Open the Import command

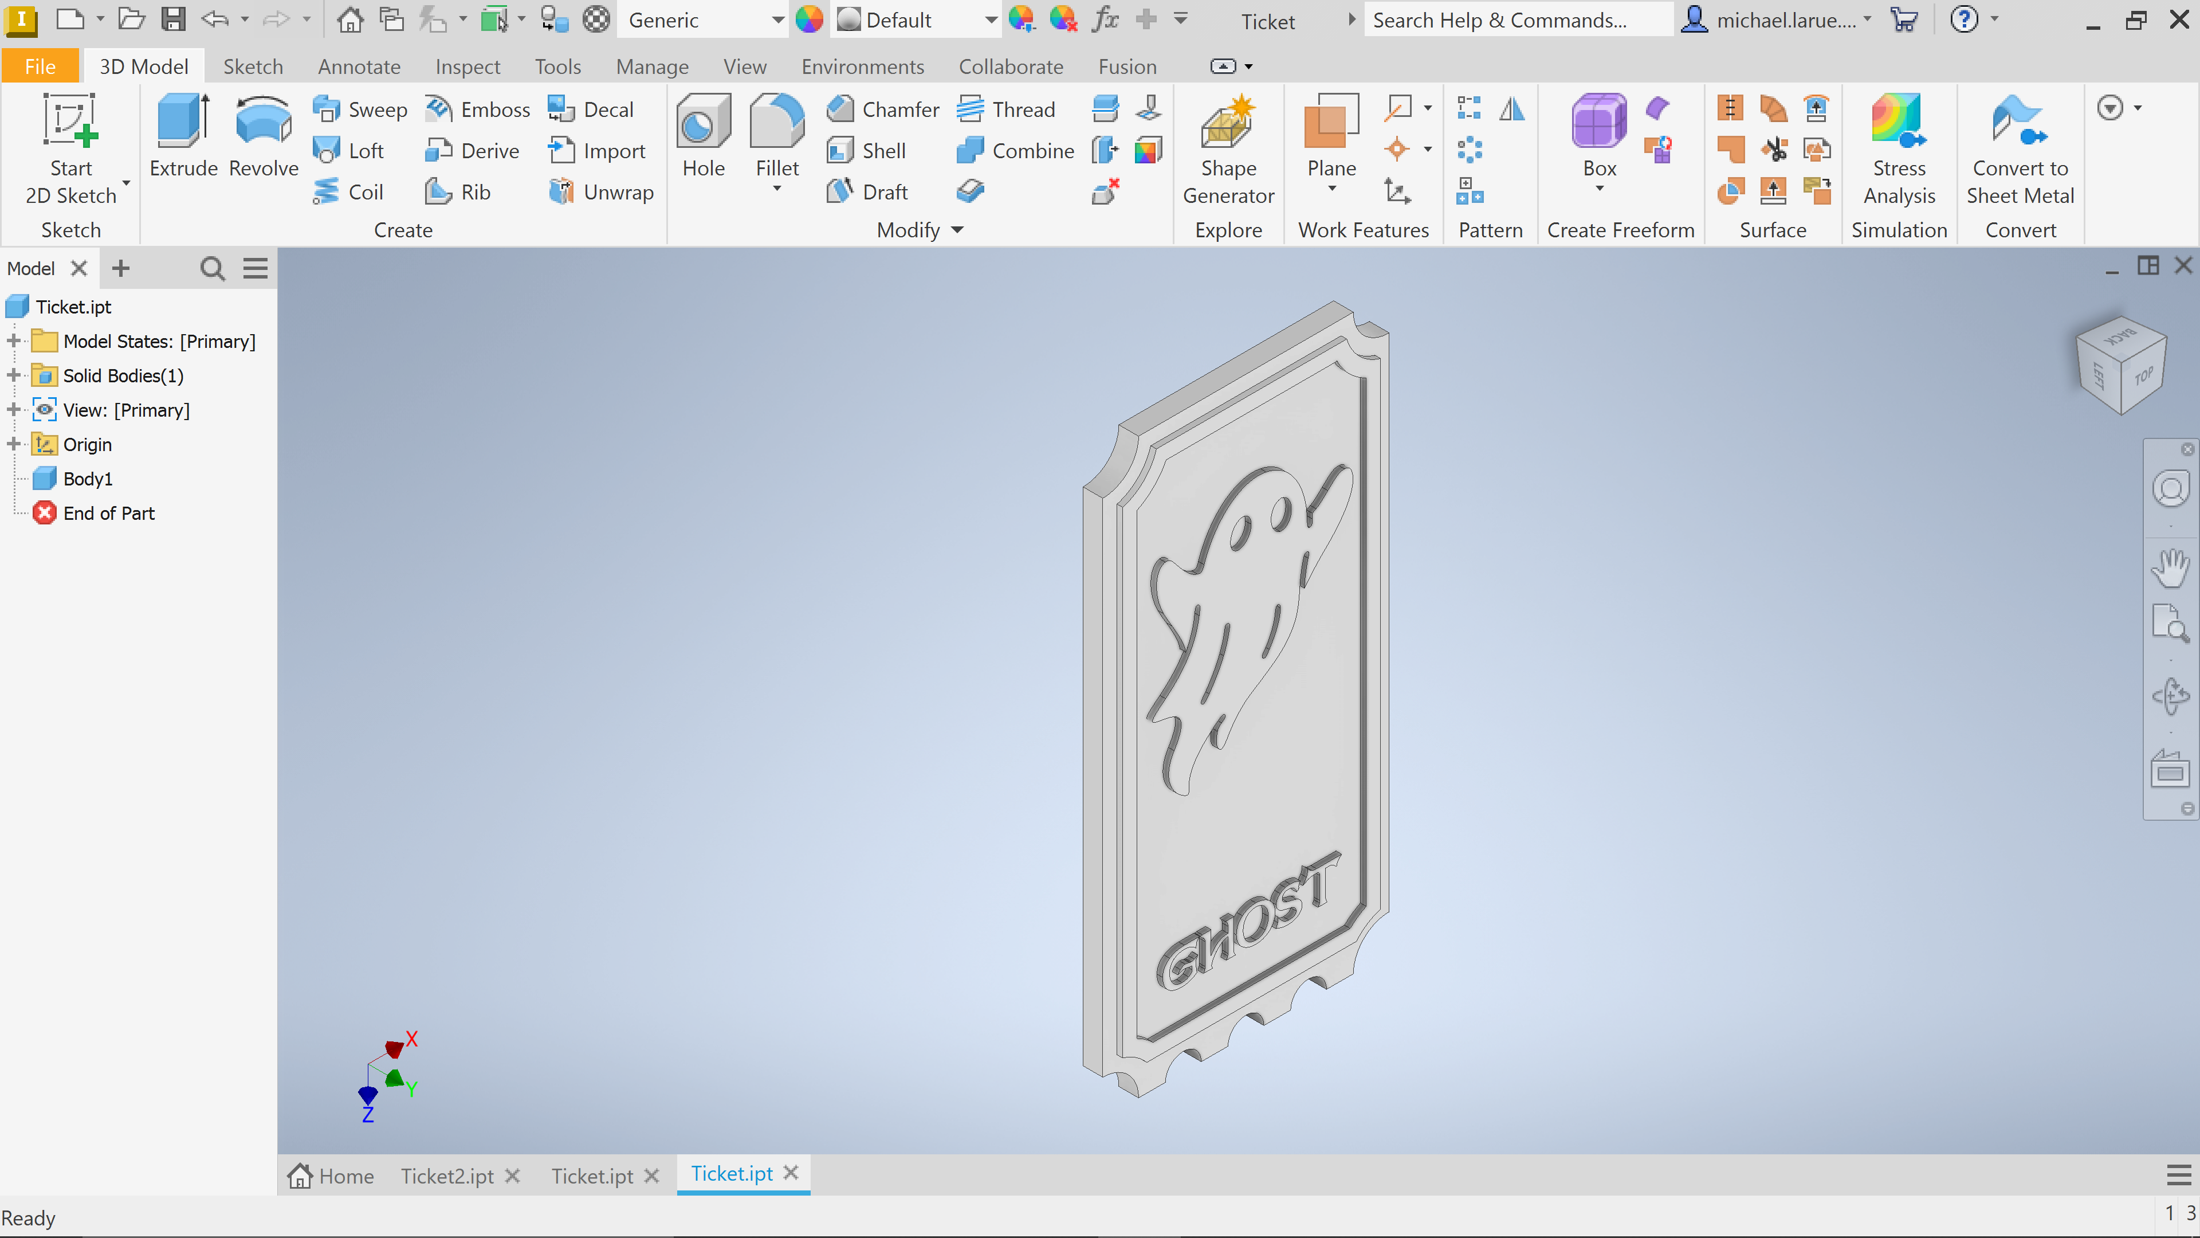[x=597, y=150]
